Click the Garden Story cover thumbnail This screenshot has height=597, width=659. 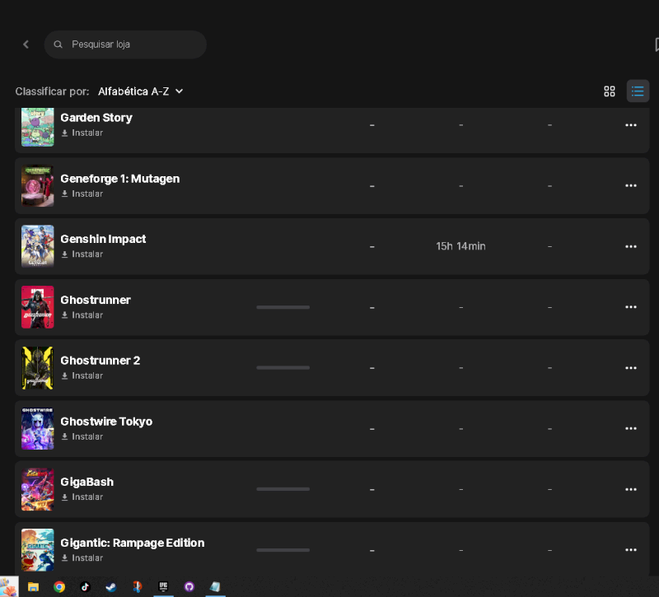37,127
